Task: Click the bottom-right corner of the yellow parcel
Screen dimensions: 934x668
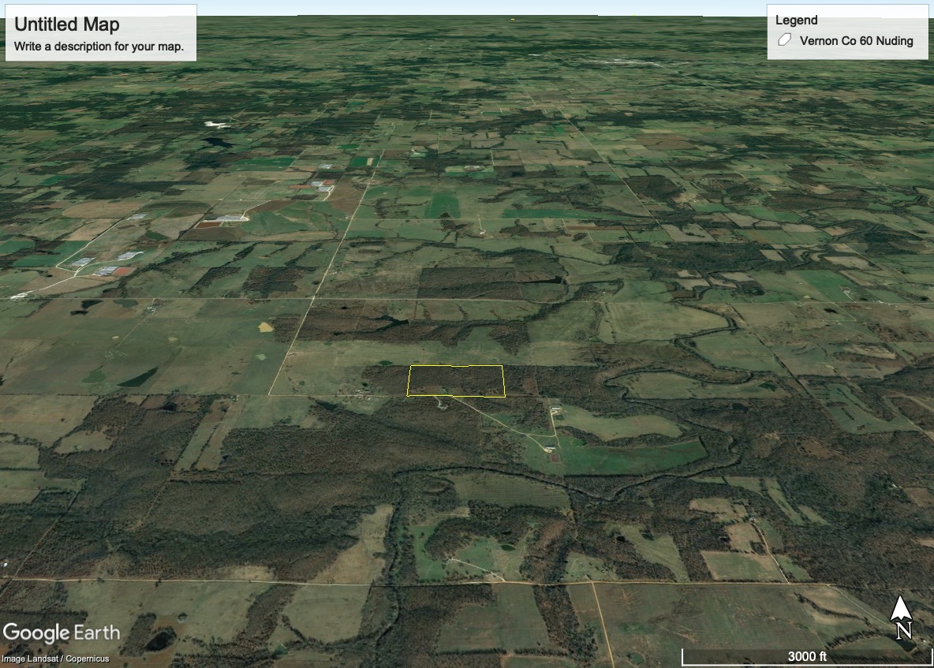Action: pos(505,397)
